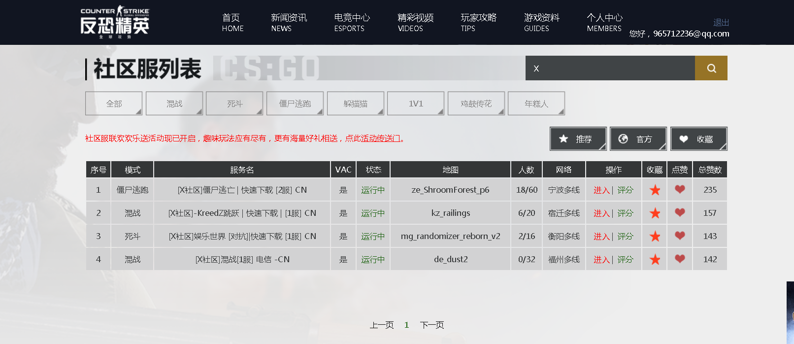The height and width of the screenshot is (344, 794).
Task: Click player count 18/60
Action: click(x=527, y=190)
